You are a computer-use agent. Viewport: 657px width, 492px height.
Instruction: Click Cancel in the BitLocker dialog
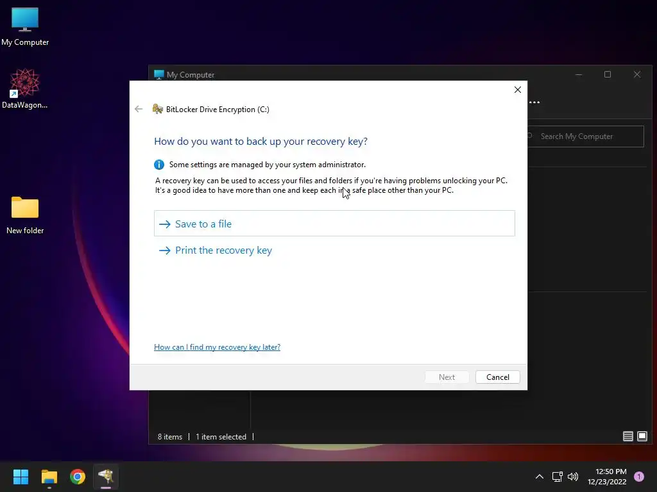tap(497, 377)
